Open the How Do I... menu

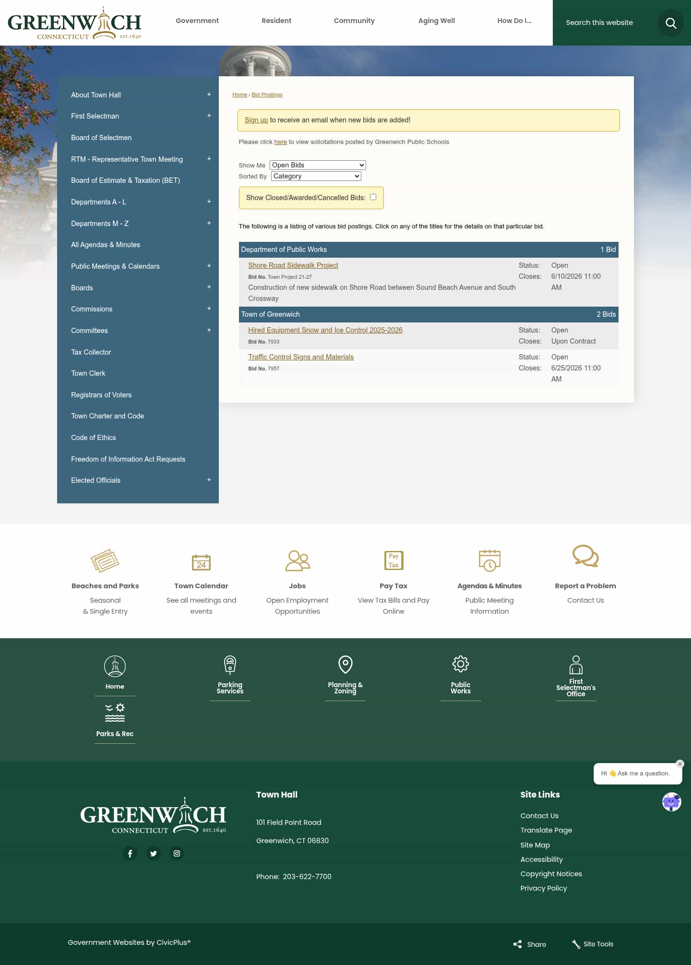click(514, 21)
